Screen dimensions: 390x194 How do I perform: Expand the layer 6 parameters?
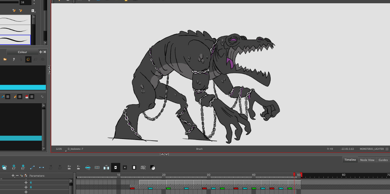(26, 183)
